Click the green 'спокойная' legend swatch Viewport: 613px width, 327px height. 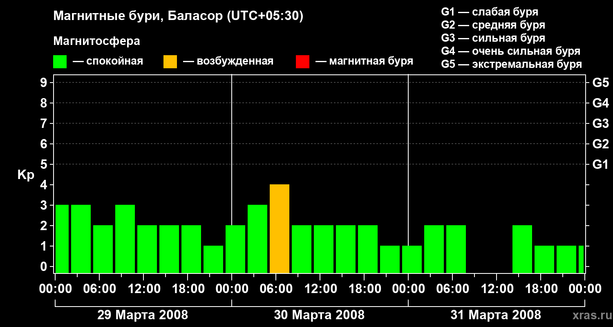pyautogui.click(x=60, y=62)
